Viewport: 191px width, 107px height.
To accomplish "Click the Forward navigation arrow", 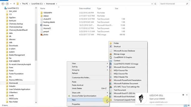I will pyautogui.click(x=7, y=4).
